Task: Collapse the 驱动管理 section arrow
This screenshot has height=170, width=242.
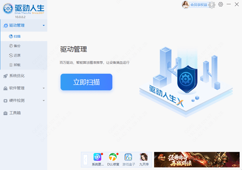Action: (x=44, y=25)
